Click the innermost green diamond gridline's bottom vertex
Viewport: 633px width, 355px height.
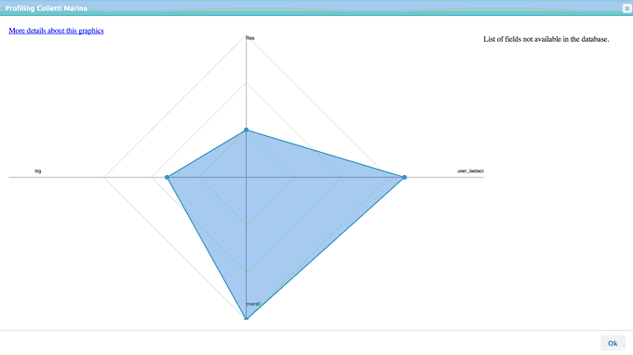click(247, 225)
